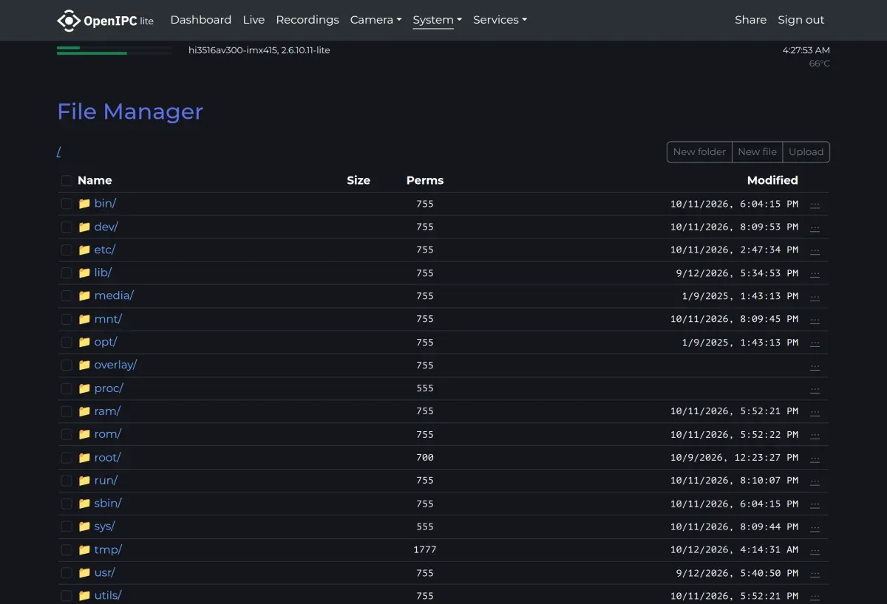Check the box for bin/ folder
The image size is (887, 604).
click(x=67, y=204)
